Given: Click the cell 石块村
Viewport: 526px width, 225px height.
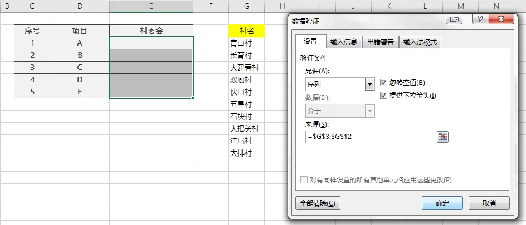Looking at the screenshot, I should point(246,117).
